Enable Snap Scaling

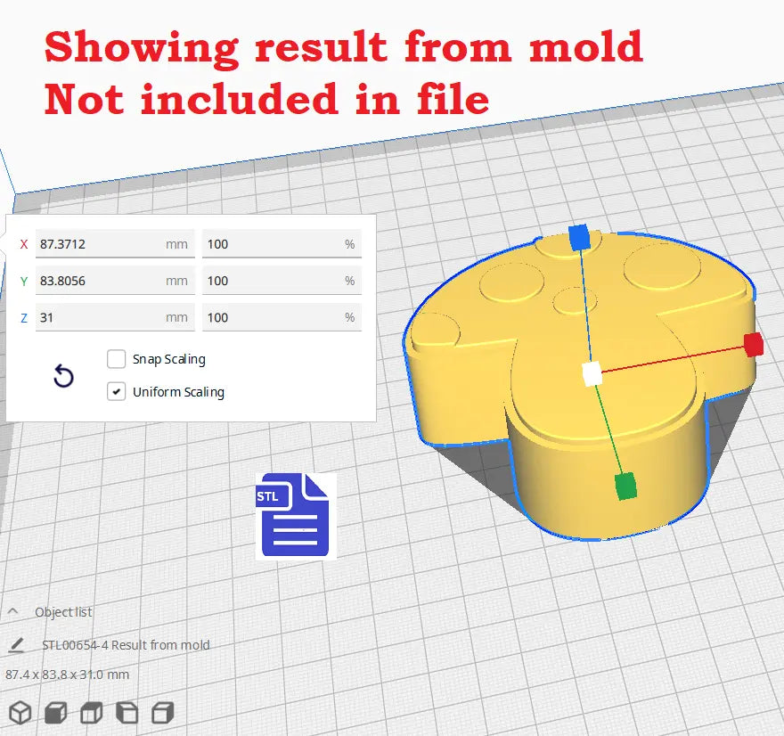coord(116,359)
